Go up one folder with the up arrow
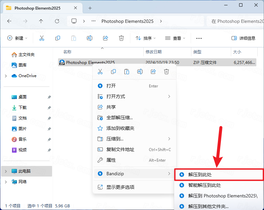This screenshot has height=210, width=264. [x=41, y=21]
